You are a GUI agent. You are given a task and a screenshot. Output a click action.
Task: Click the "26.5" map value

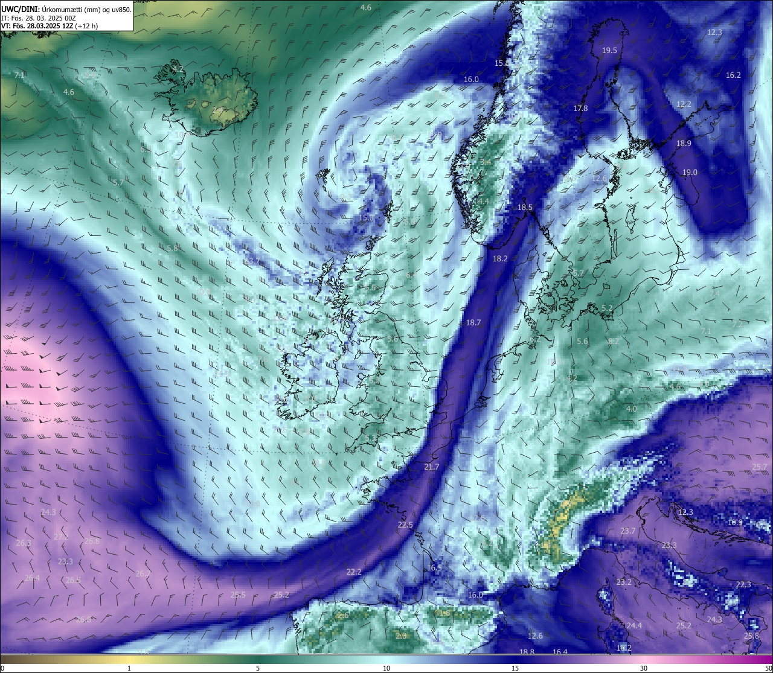tap(72, 580)
